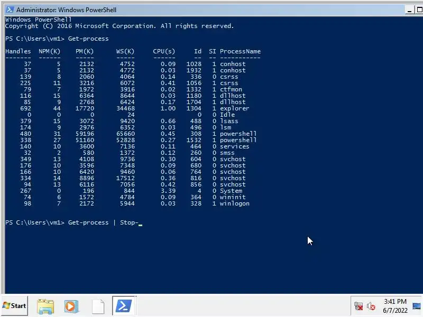Click the PM(K) column header
The width and height of the screenshot is (423, 317).
85,51
